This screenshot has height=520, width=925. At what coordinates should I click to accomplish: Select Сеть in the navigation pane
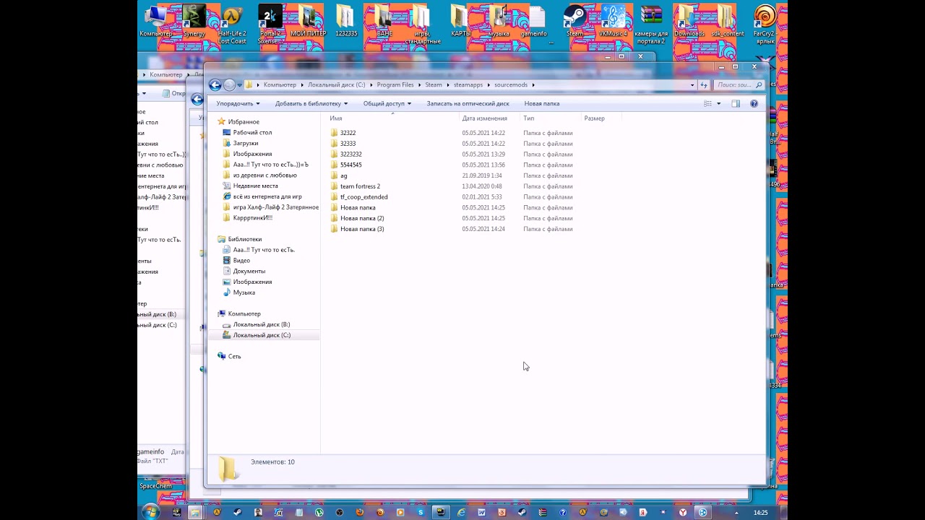234,356
